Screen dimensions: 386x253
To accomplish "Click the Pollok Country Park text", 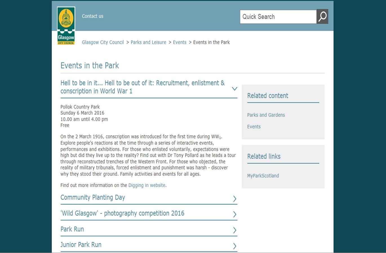I will (80, 107).
